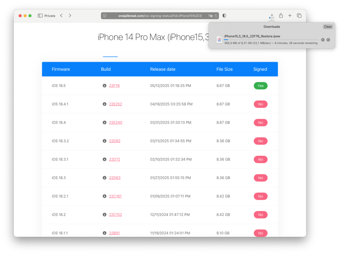
Task: Open build link 22C152
Action: (x=115, y=215)
